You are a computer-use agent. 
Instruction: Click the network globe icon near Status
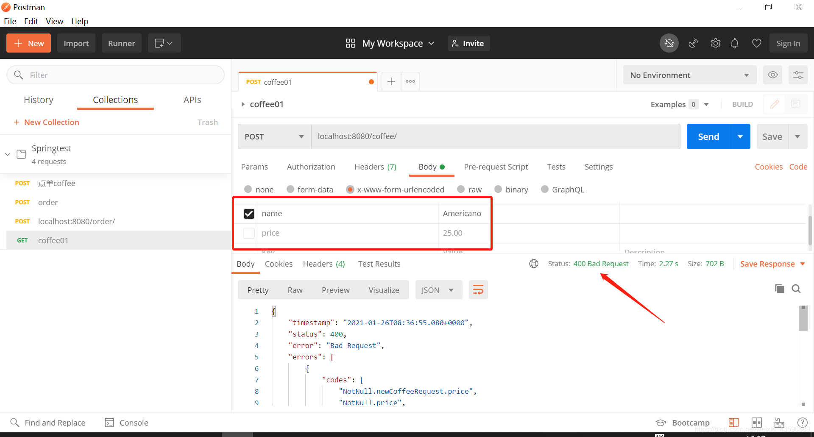pyautogui.click(x=534, y=264)
